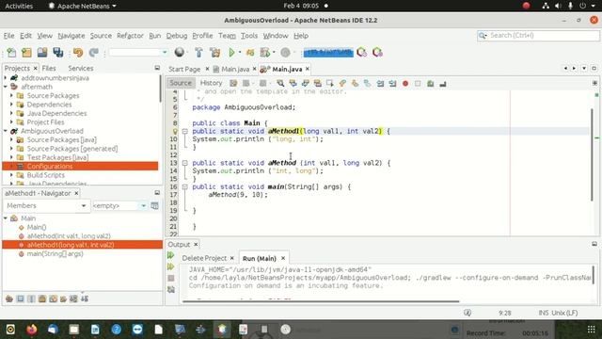602x339 pixels.
Task: Click the network icon in system tray
Action: coord(546,6)
